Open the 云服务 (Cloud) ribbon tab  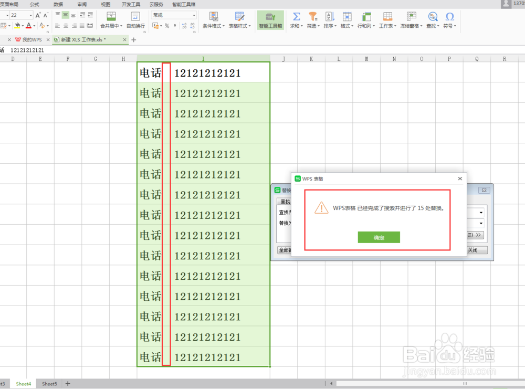tap(156, 4)
